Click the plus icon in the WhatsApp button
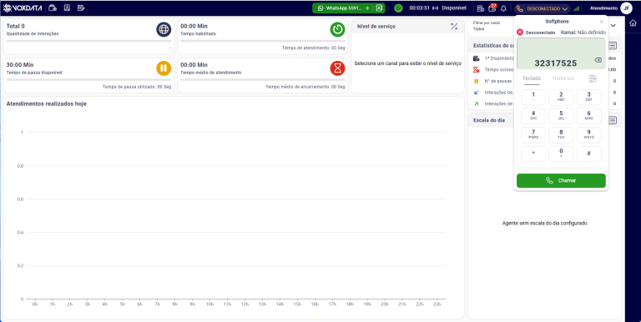Screen dimensions: 641x322 coord(367,8)
